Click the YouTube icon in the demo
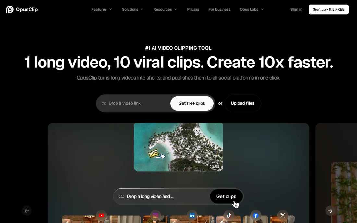The width and height of the screenshot is (357, 223). click(101, 215)
